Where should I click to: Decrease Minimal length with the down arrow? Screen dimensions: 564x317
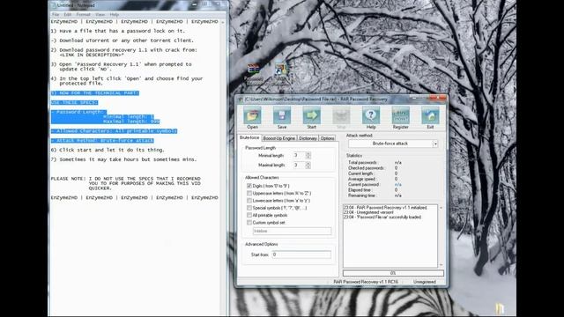(x=308, y=157)
